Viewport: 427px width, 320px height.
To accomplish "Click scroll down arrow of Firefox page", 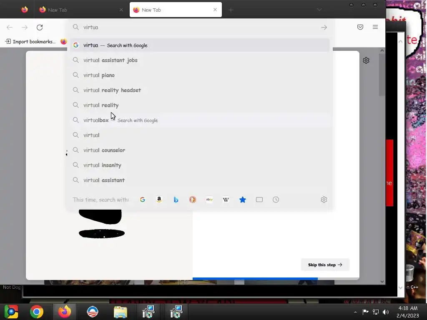I will point(382,282).
